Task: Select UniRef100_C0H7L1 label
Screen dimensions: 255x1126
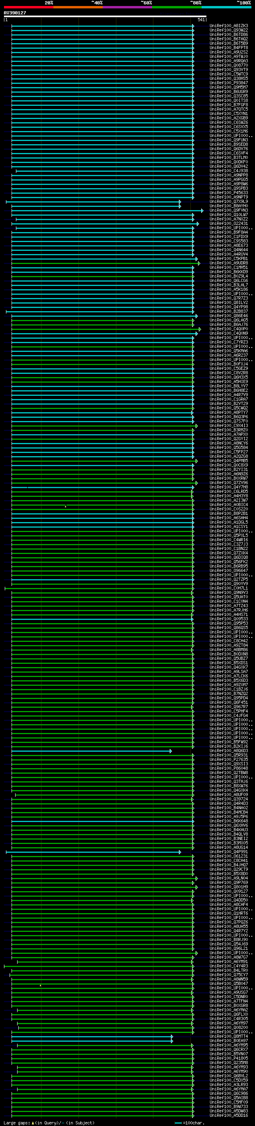Action: 229,588
